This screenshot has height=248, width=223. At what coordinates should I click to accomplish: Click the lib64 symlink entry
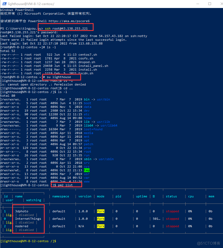pos(89,125)
